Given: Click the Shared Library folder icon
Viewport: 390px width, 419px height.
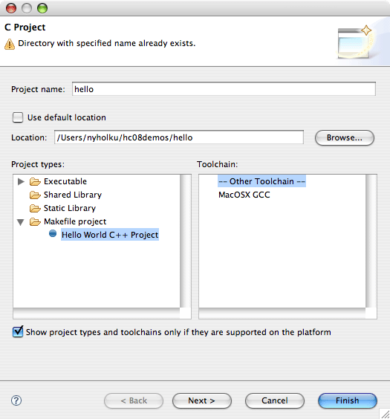Looking at the screenshot, I should click(x=35, y=195).
